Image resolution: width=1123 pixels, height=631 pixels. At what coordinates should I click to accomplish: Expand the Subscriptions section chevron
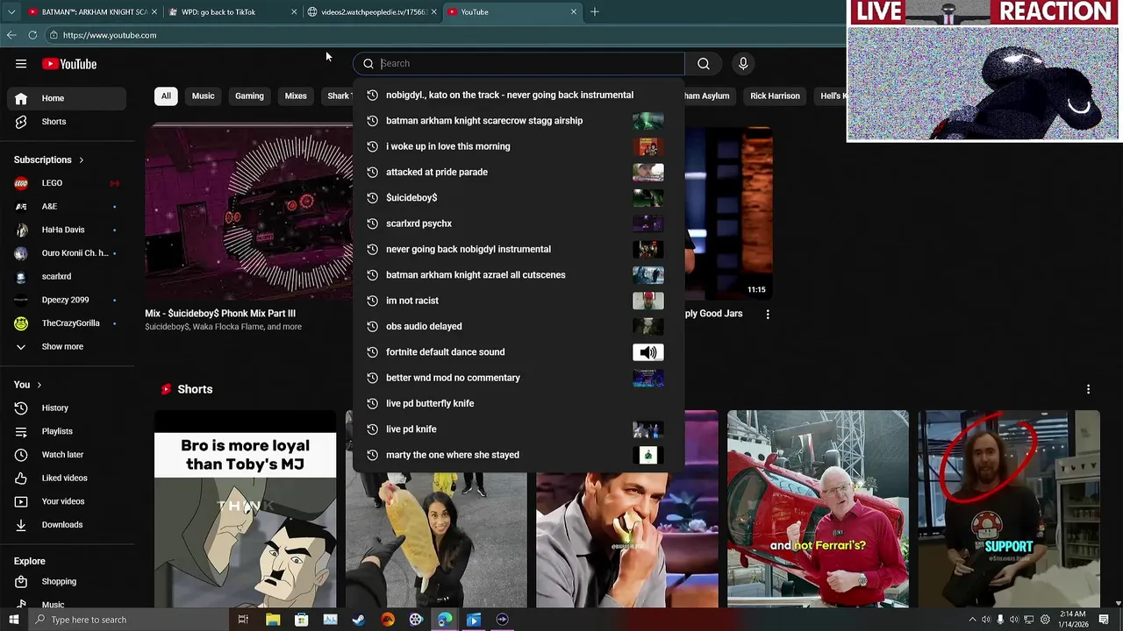tap(82, 160)
